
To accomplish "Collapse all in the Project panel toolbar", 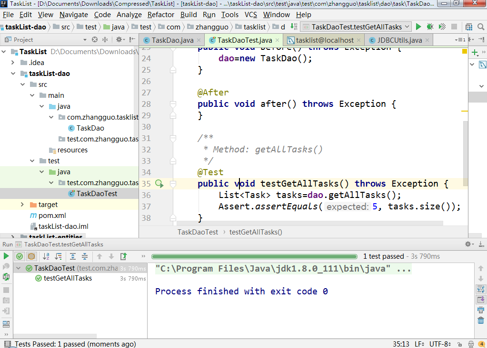I will pyautogui.click(x=105, y=39).
